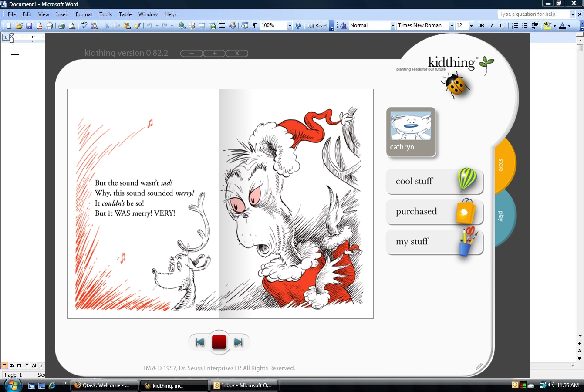Switch to the blue play tab
Viewport: 584px width, 392px height.
click(x=505, y=216)
